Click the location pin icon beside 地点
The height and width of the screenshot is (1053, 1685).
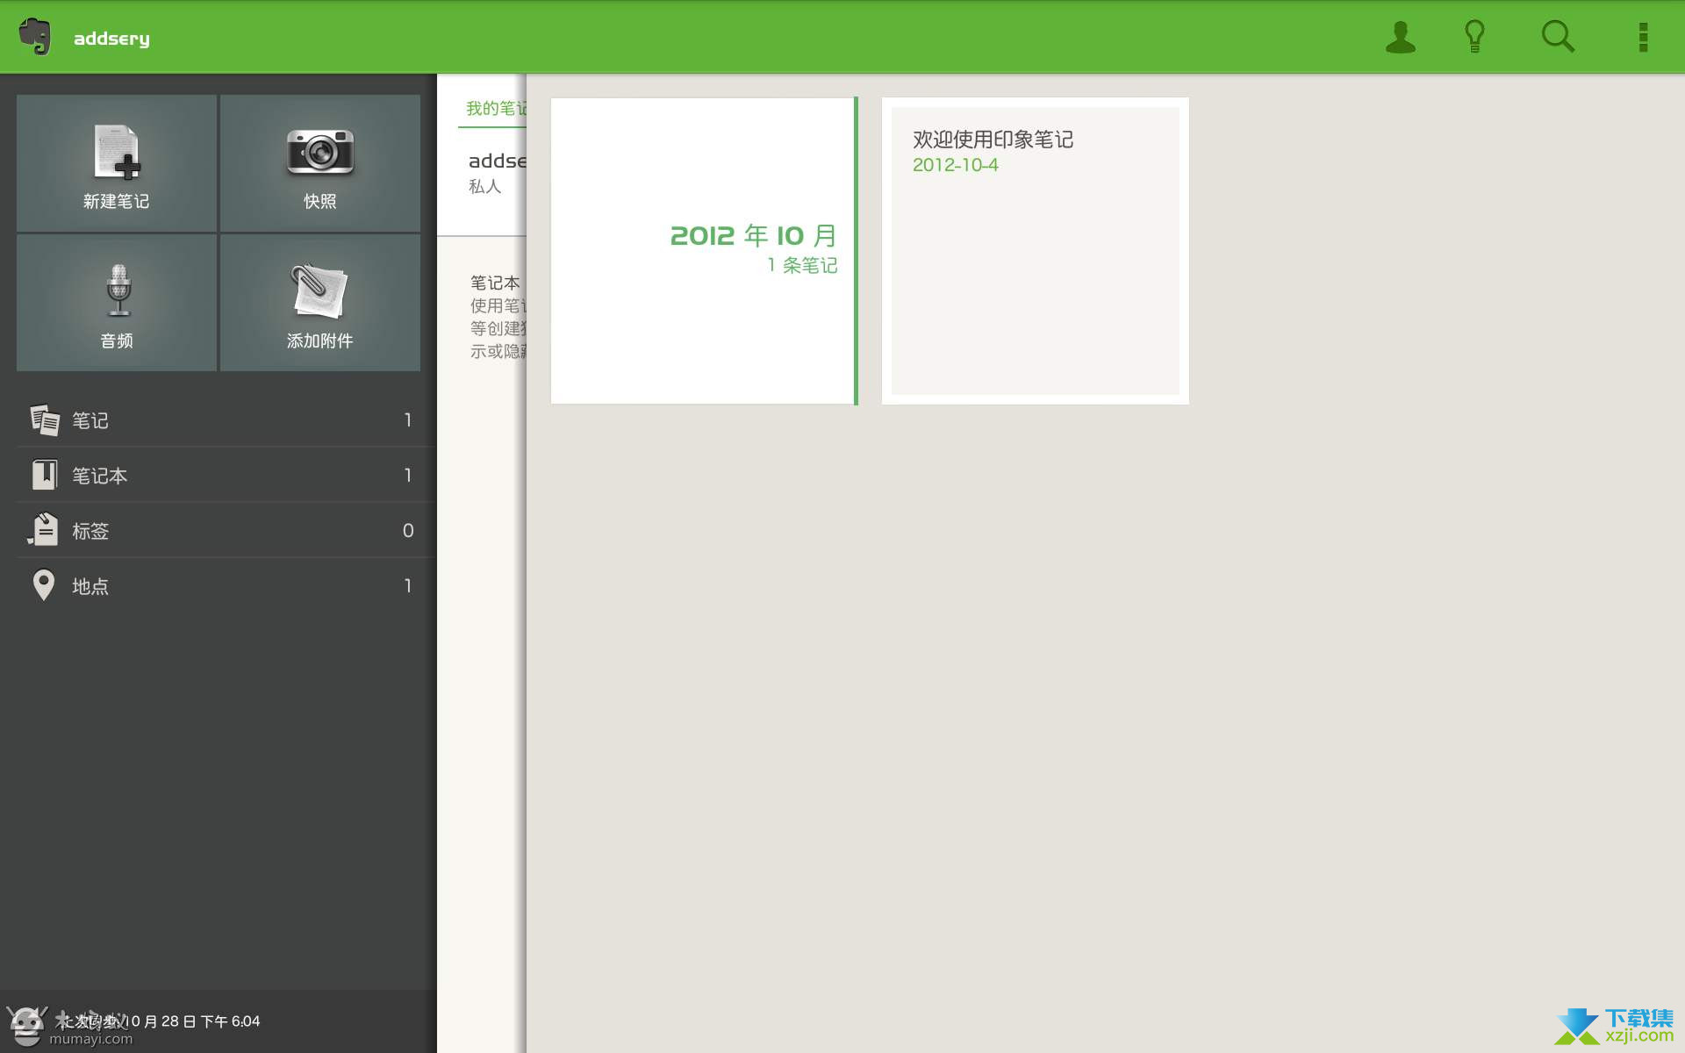pyautogui.click(x=43, y=585)
